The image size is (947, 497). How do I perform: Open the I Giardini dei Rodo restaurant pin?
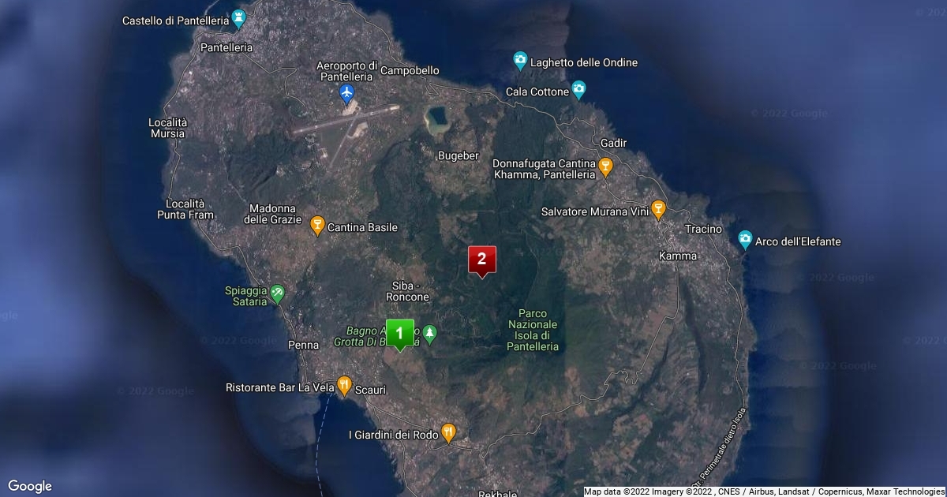(448, 433)
